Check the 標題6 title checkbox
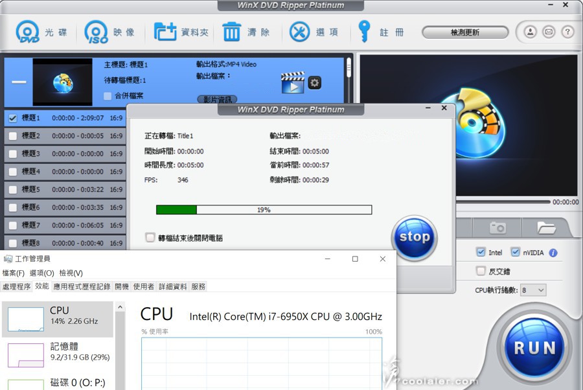 (x=13, y=207)
